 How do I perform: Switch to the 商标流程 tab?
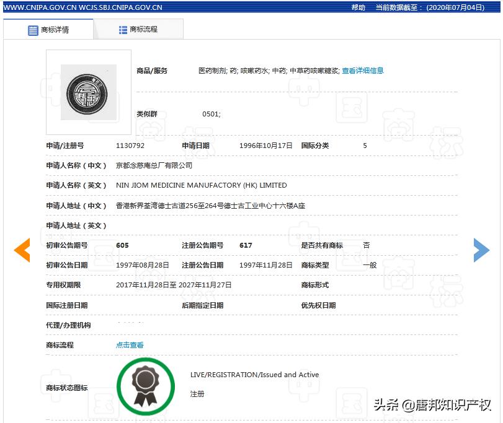pos(138,28)
